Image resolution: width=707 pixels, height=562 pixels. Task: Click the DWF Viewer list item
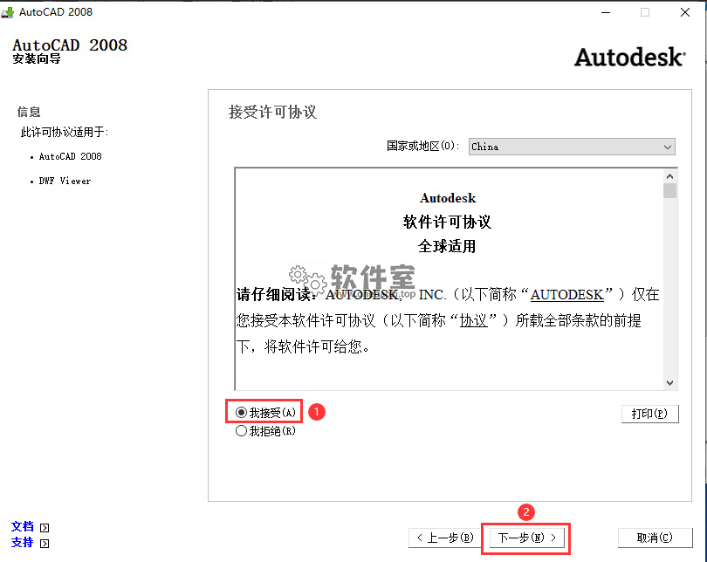tap(65, 181)
